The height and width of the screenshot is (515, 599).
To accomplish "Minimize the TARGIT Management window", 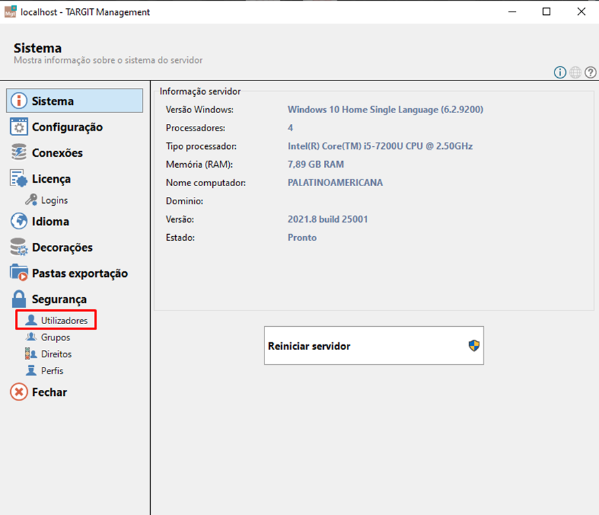I will (x=512, y=12).
